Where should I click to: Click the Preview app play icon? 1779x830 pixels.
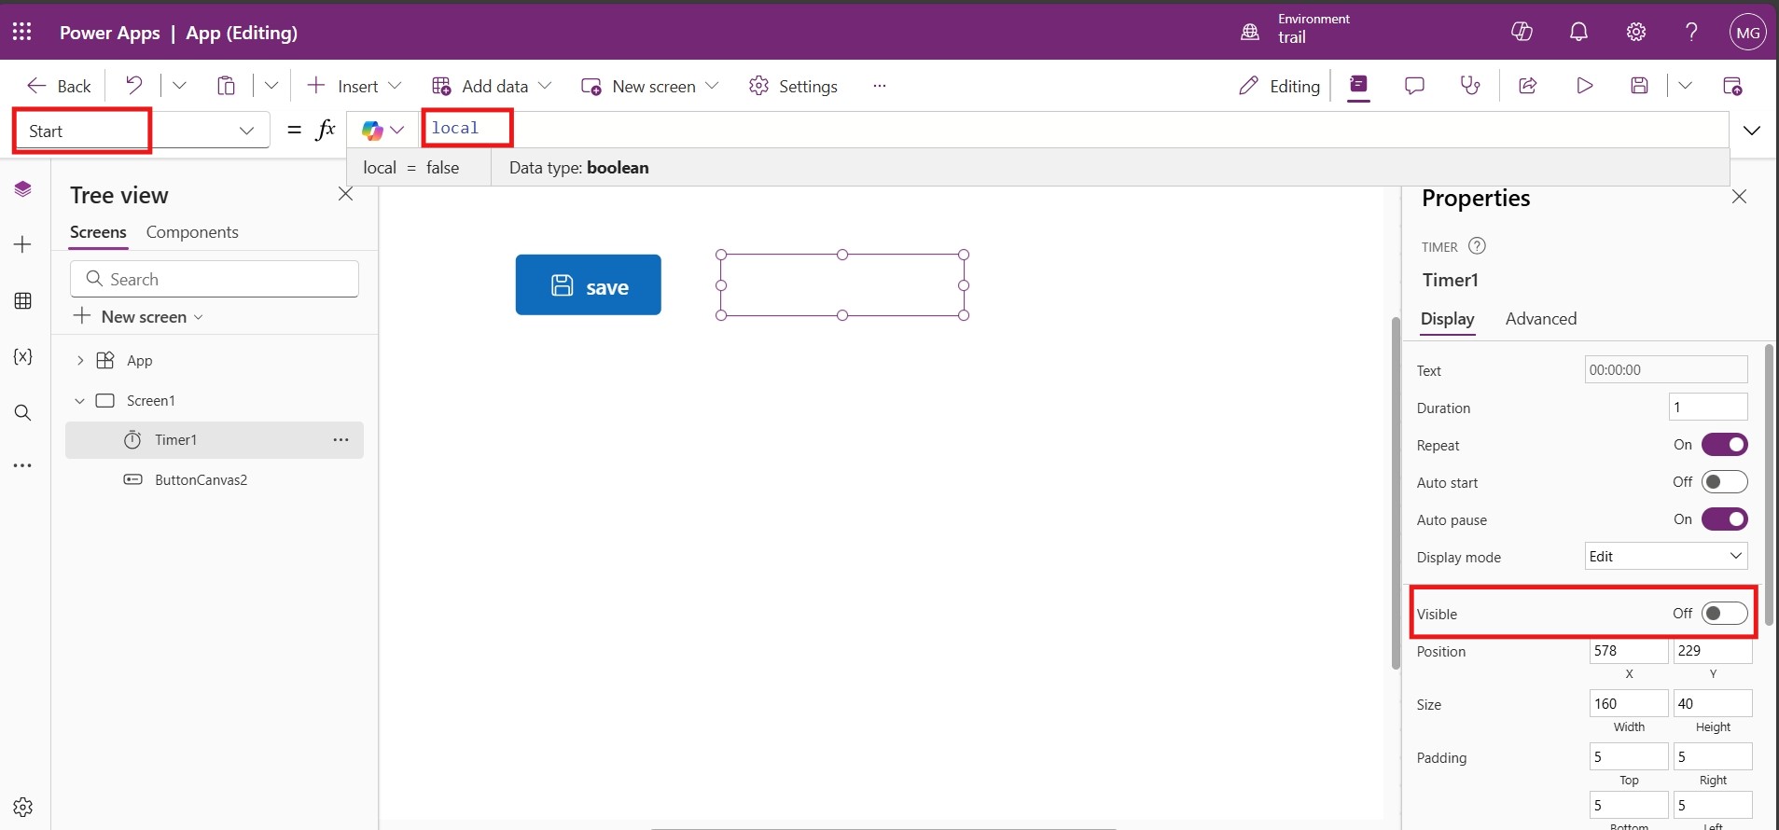pos(1584,86)
